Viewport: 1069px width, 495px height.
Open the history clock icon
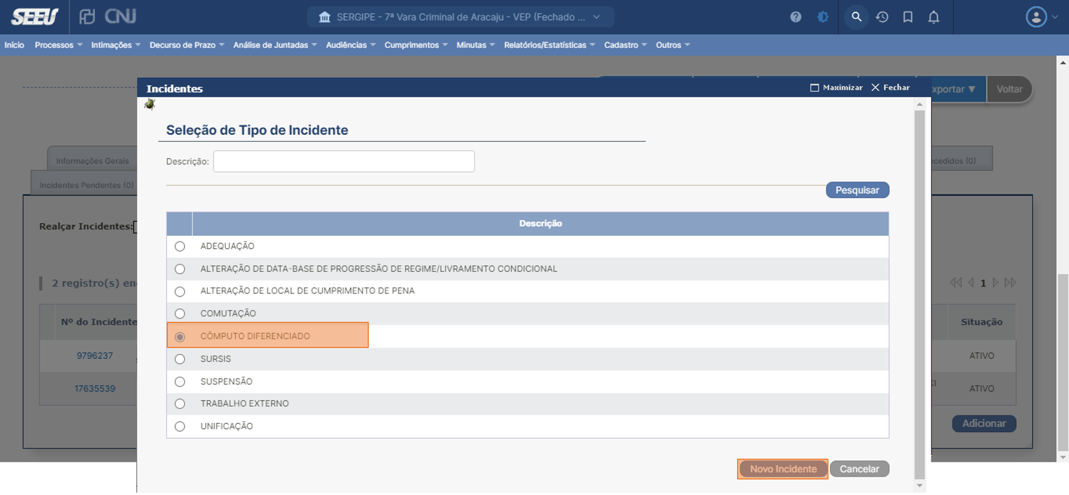(x=882, y=17)
